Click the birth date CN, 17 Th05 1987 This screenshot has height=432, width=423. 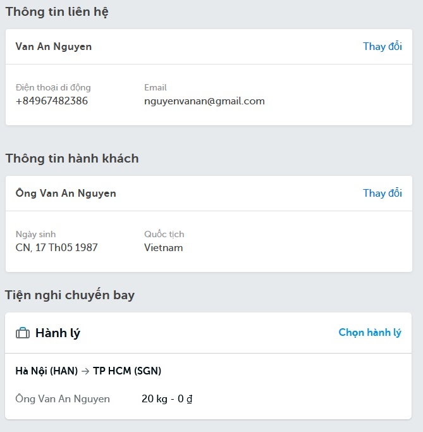(x=56, y=247)
